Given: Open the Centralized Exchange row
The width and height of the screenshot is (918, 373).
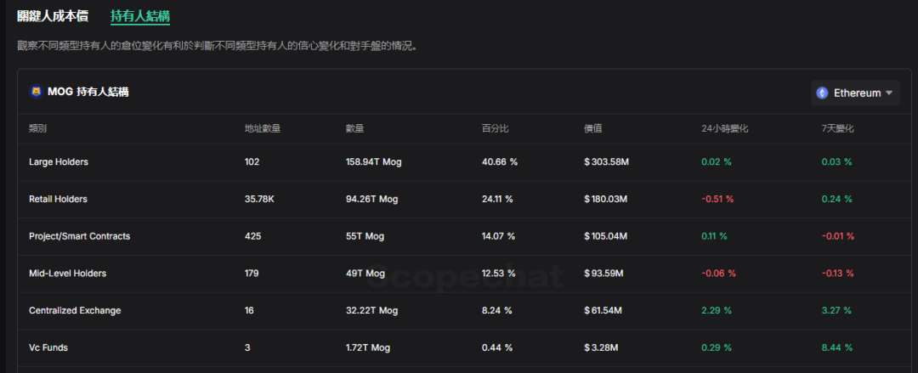Looking at the screenshot, I should 75,311.
